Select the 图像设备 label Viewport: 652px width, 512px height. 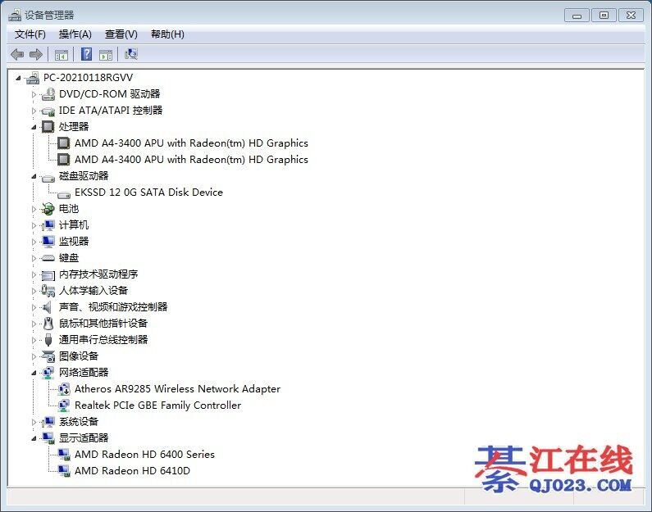tap(79, 356)
